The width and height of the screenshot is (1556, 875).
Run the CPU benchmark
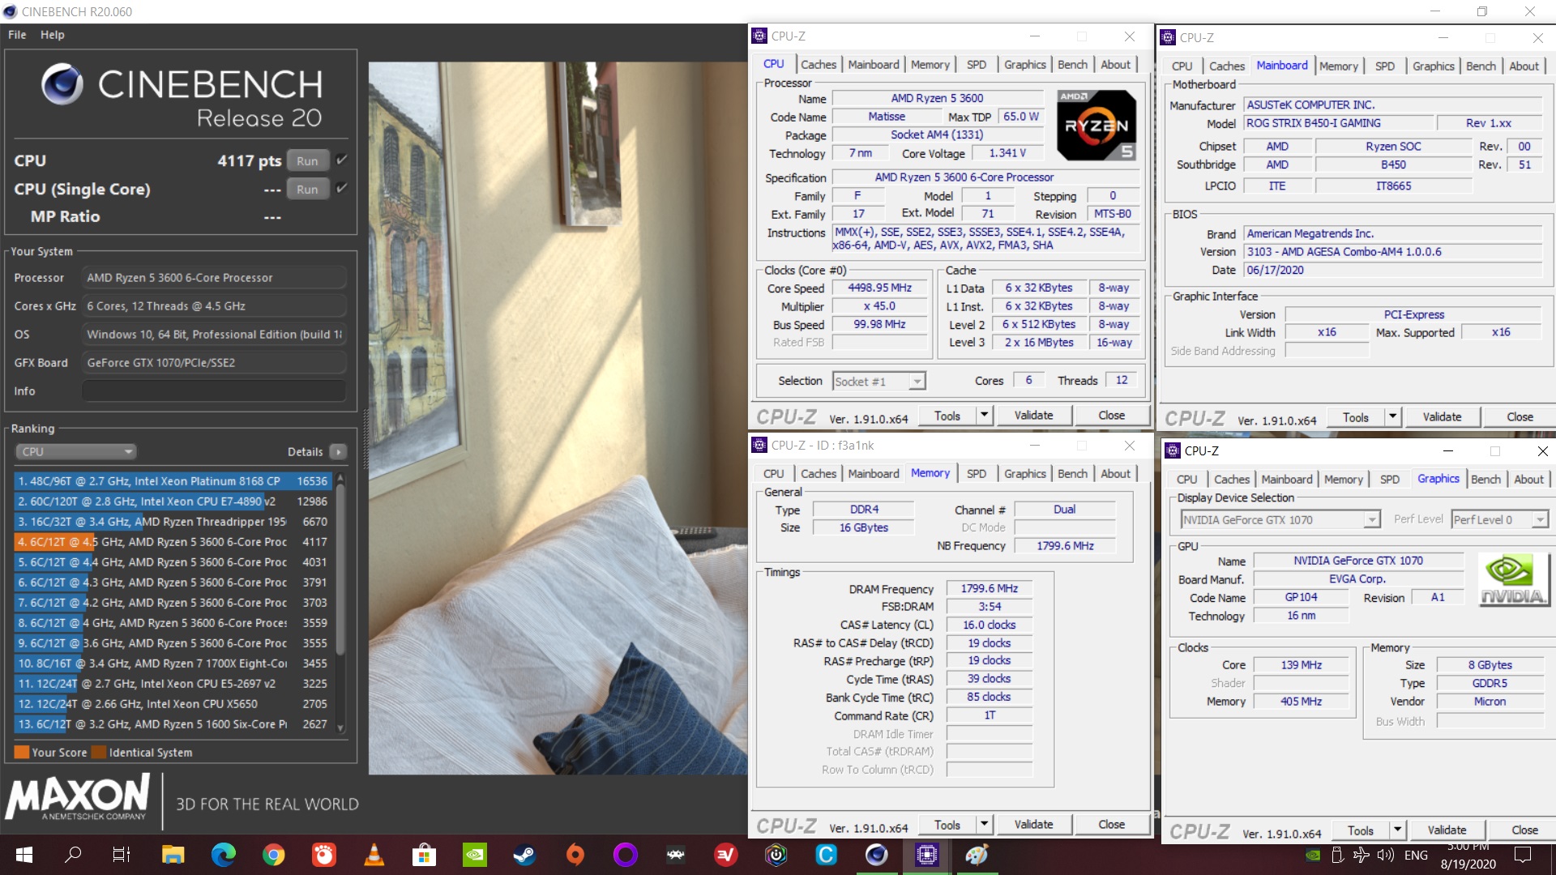coord(307,160)
